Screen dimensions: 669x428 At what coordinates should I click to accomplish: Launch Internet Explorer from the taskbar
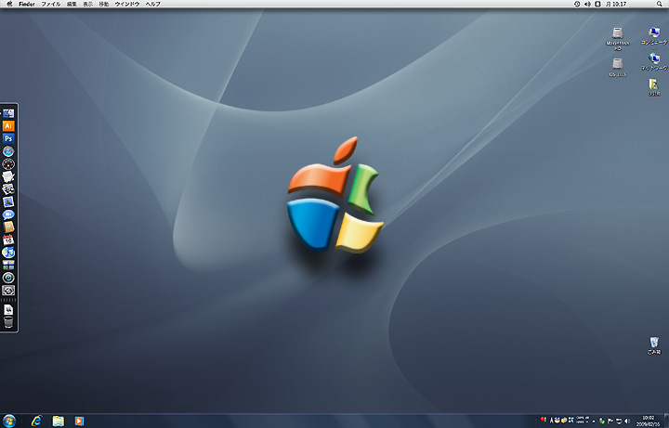(x=36, y=421)
